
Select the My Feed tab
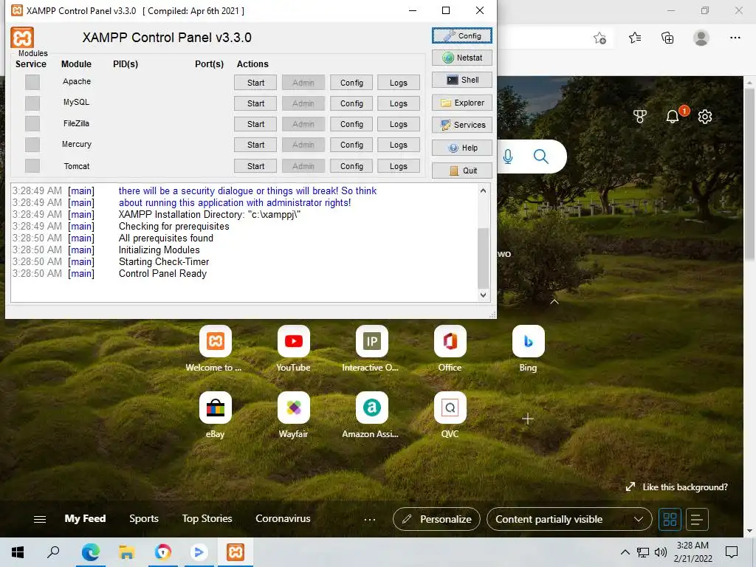[x=86, y=519]
